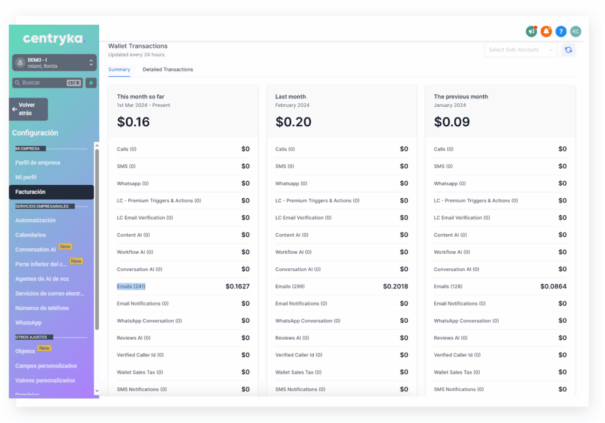Click the Volver atrás button
Screen dimensions: 605x423
[29, 109]
